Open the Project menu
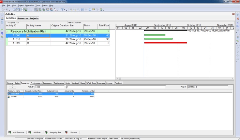This screenshot has width=240, height=140. tap(21, 5)
